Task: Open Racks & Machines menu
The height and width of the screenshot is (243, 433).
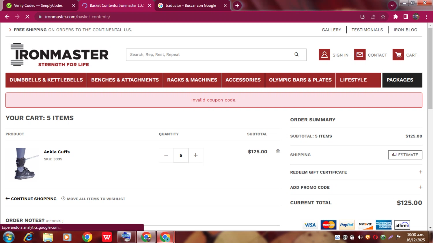Action: click(x=192, y=80)
